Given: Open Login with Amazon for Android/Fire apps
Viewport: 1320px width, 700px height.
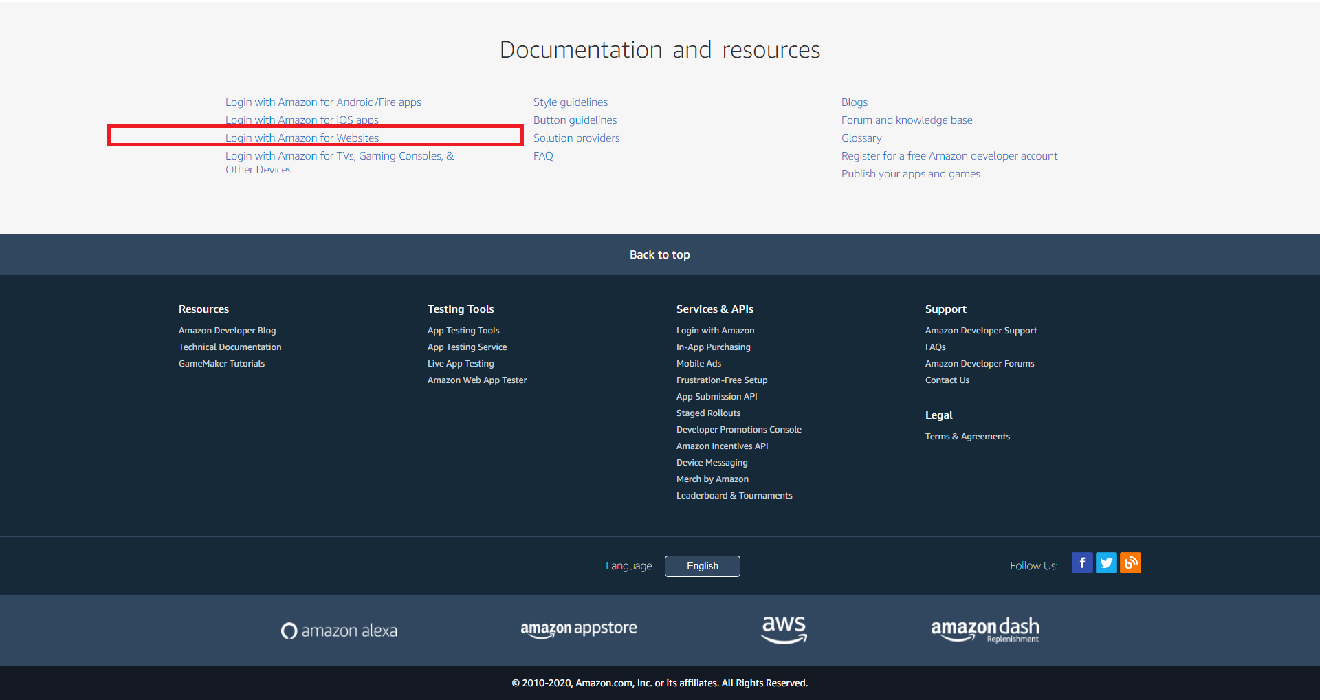Looking at the screenshot, I should pos(323,102).
